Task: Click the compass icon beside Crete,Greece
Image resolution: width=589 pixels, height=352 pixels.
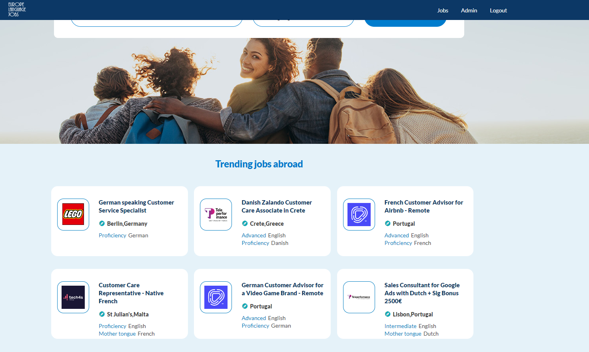Action: [x=245, y=223]
